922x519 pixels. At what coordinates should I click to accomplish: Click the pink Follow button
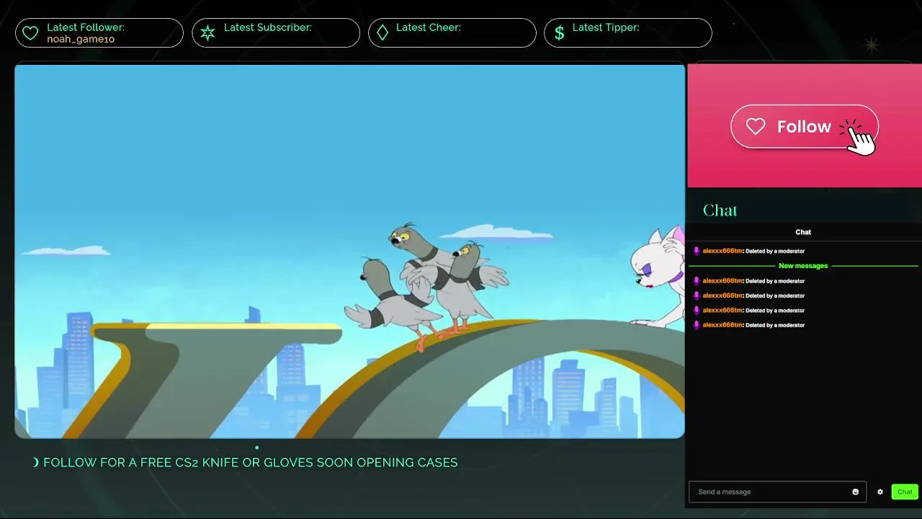point(805,127)
